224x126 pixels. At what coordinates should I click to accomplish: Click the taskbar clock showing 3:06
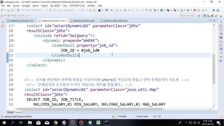(x=208, y=122)
